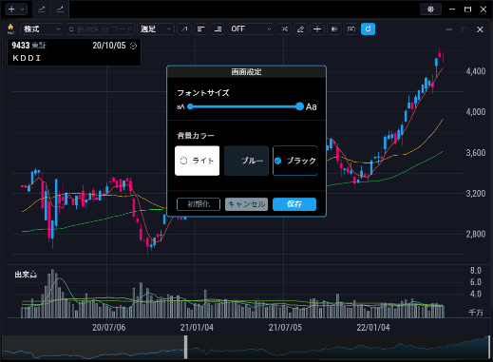The height and width of the screenshot is (362, 493).
Task: Select the pencil drawing tool
Action: click(x=300, y=29)
